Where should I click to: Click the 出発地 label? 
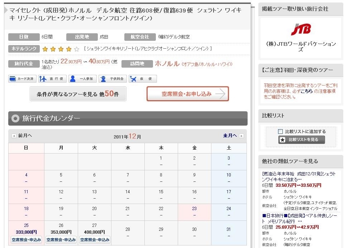[x=82, y=37]
